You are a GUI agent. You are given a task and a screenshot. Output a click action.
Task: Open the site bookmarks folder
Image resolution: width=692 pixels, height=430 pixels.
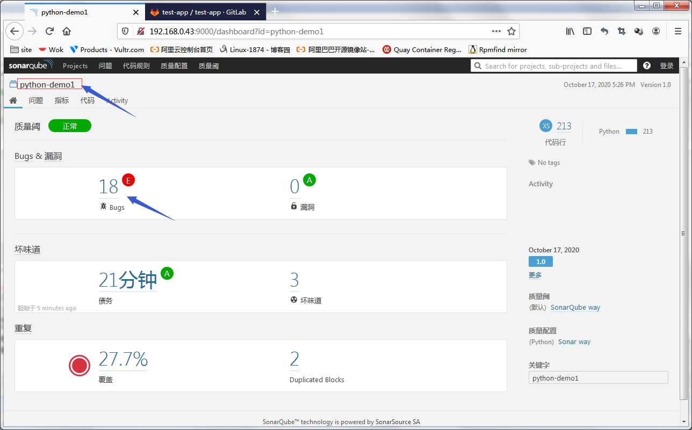tap(21, 49)
